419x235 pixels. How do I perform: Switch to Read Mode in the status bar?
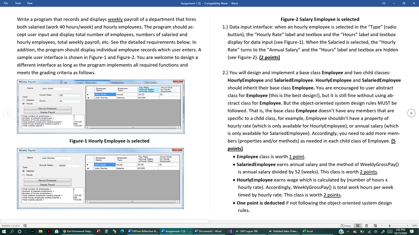358,226
